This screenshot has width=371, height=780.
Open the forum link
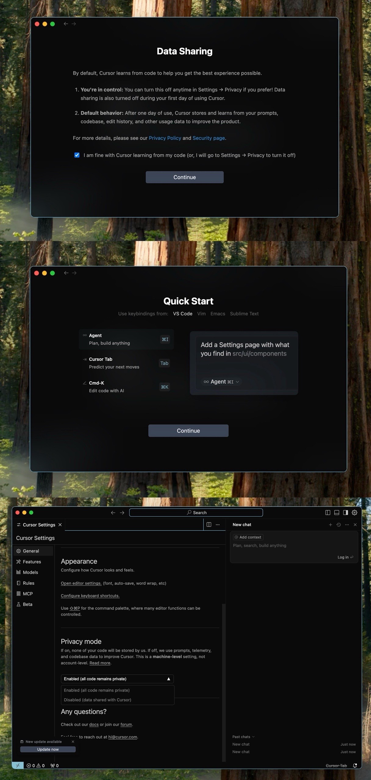126,725
